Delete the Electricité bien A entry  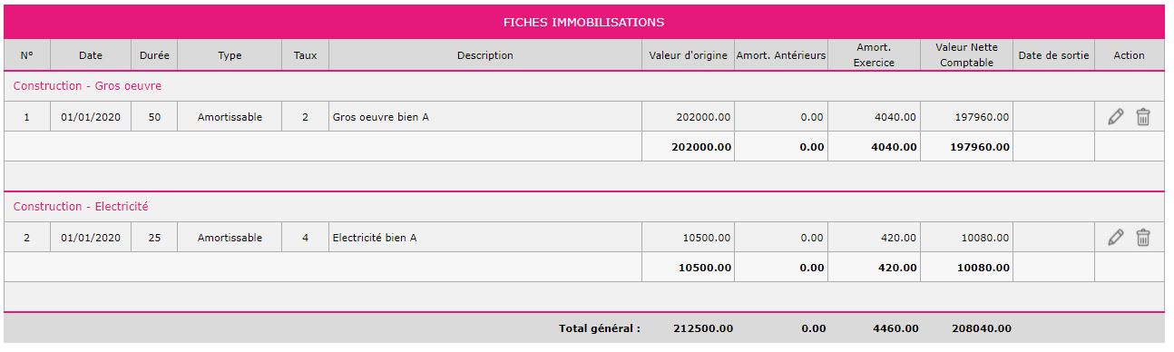coord(1143,238)
